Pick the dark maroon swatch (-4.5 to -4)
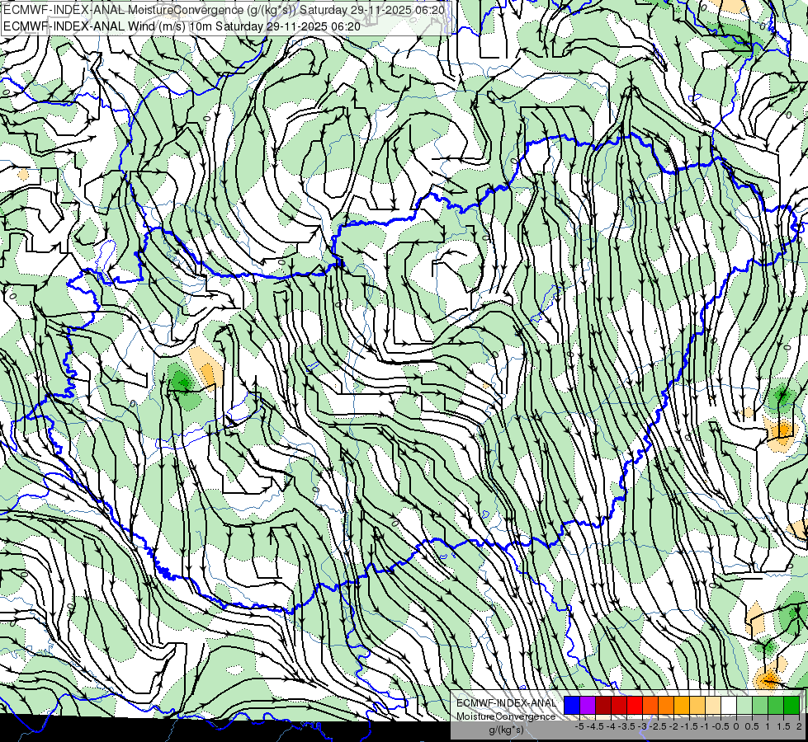 pyautogui.click(x=603, y=705)
